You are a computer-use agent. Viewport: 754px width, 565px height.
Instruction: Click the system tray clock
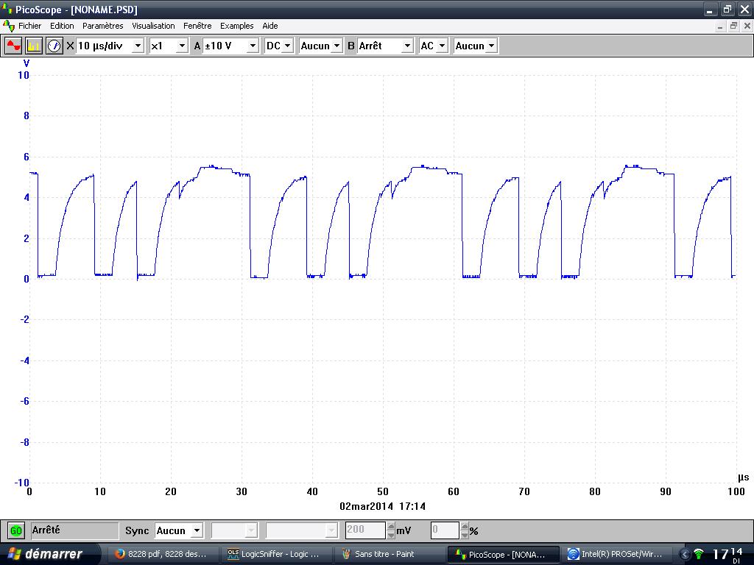click(x=727, y=555)
